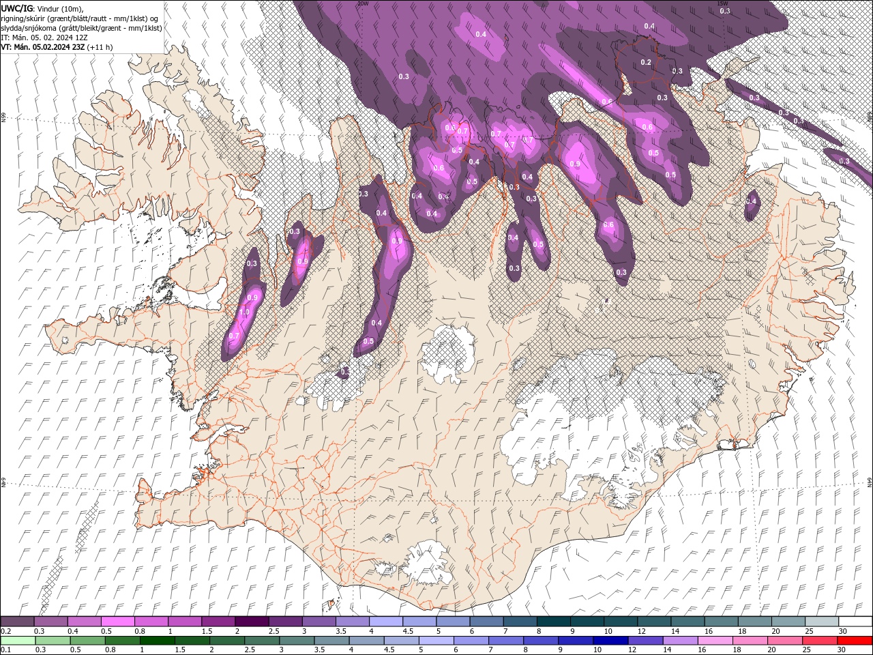Click the 'slydda/snjókoma (grátt/bleikt/grænt - mm/1klst)' line
873x655 pixels.
click(x=81, y=28)
